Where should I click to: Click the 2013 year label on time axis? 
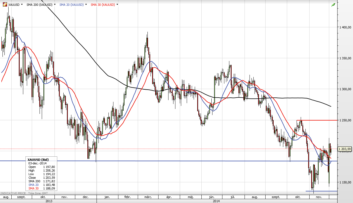pyautogui.click(x=48, y=201)
